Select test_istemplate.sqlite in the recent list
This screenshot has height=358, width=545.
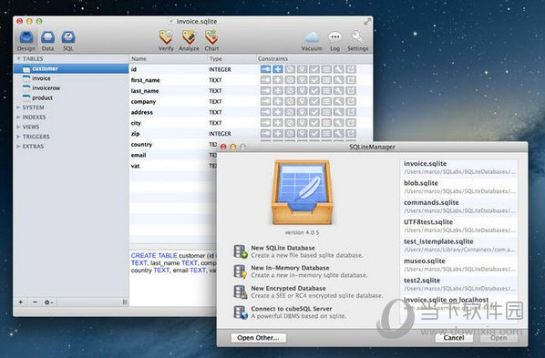coord(459,245)
